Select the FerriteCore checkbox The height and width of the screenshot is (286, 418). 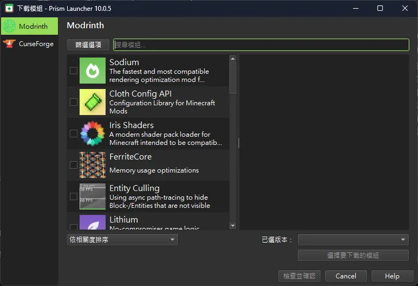click(74, 165)
